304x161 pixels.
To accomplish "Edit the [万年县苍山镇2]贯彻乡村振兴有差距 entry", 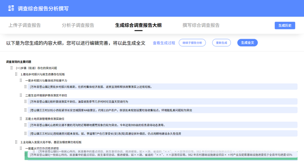I will (x=162, y=87).
